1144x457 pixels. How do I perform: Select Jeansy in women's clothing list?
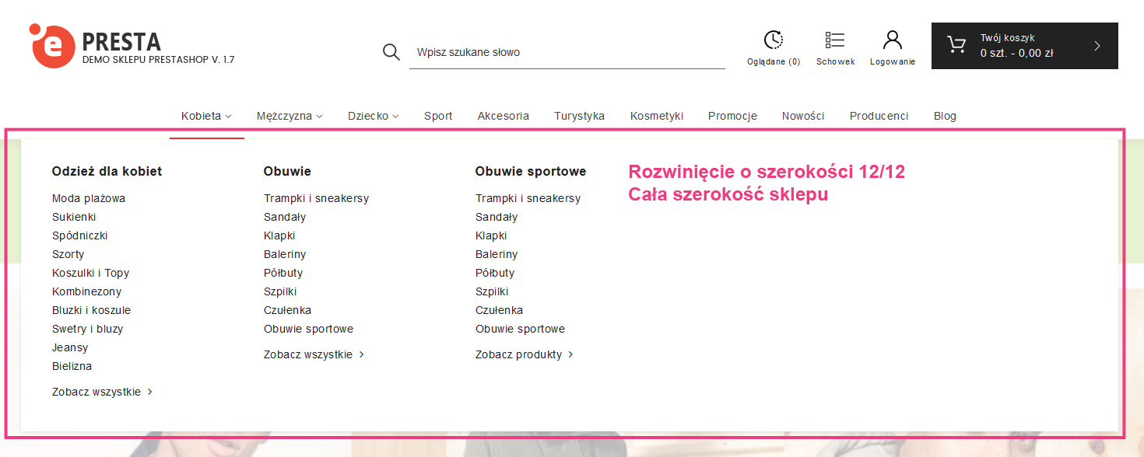[70, 347]
